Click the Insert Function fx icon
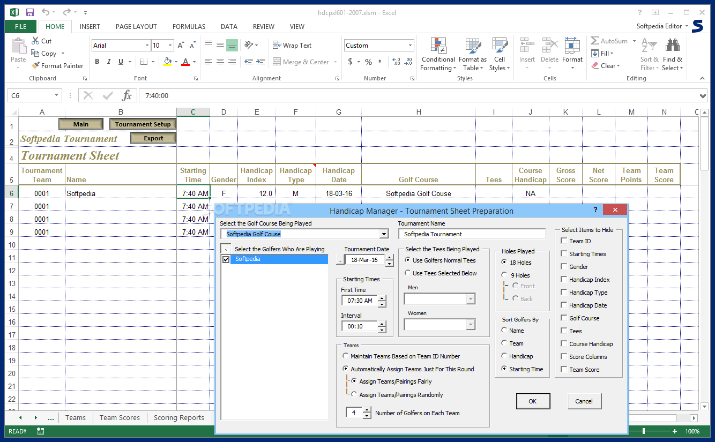715x442 pixels. [x=127, y=96]
